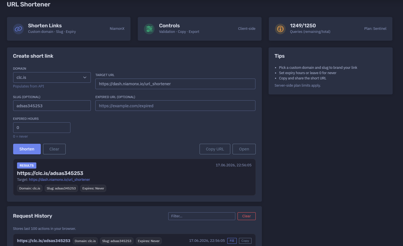Focus the Slug optional text field

[52, 106]
